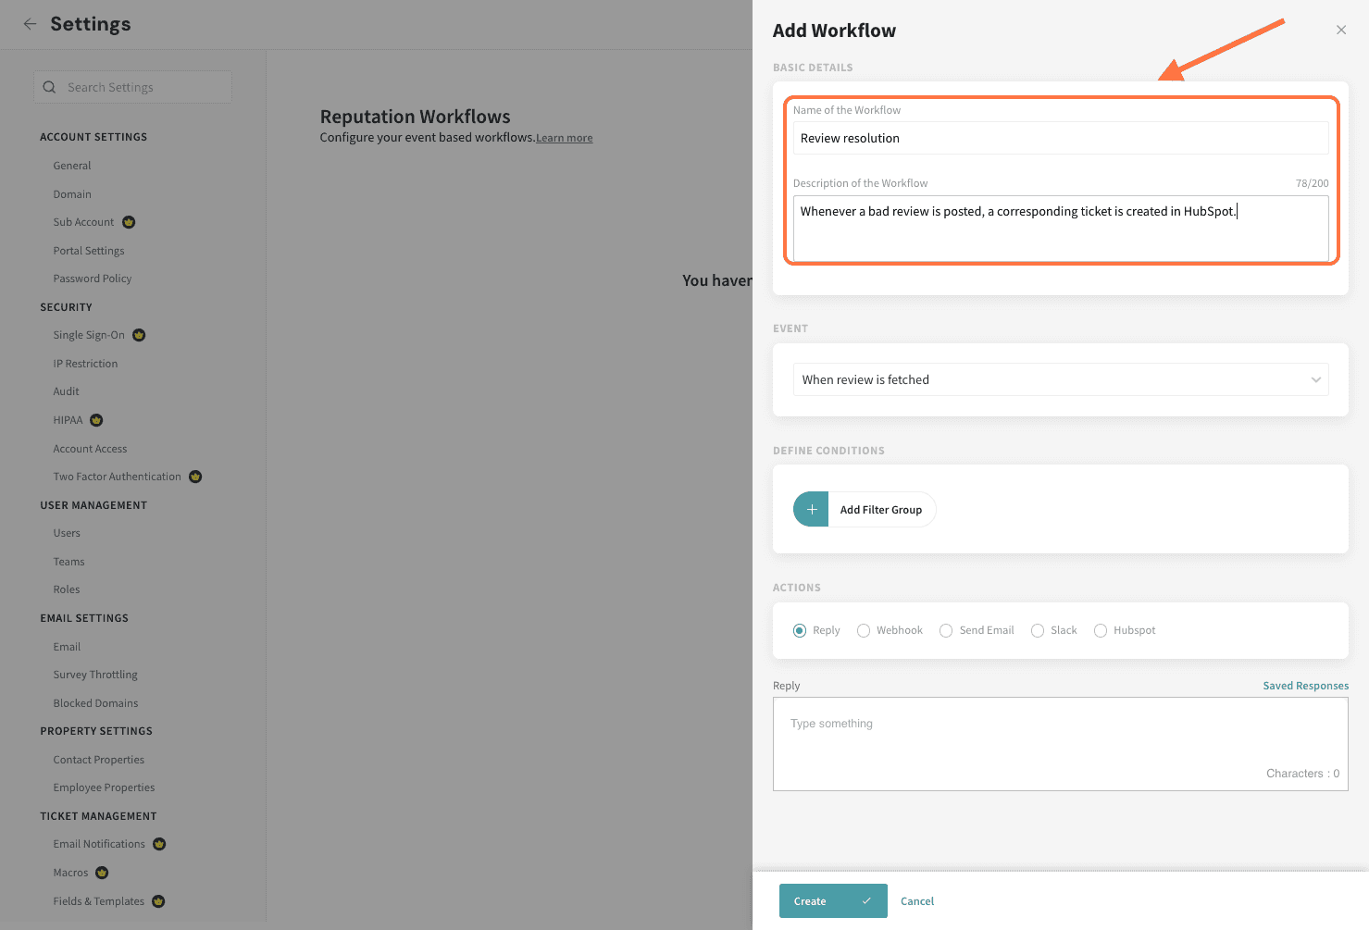Select the Webhook action radio button
Screen dimensions: 1369x930
point(864,631)
